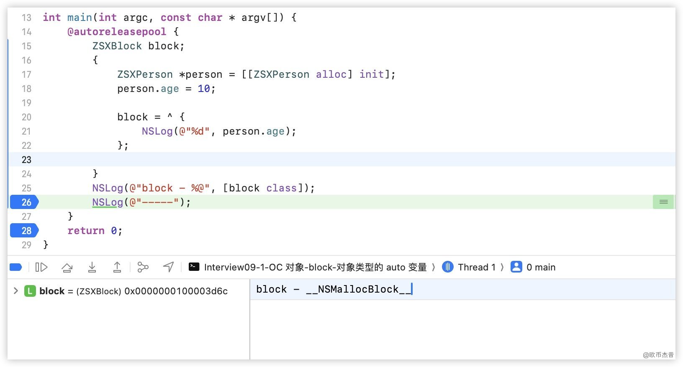Open Thread 1 breadcrumb menu
Screen dimensions: 683x367
[x=476, y=267]
